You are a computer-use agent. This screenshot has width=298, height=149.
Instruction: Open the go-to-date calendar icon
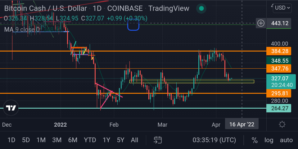[x=158, y=140]
